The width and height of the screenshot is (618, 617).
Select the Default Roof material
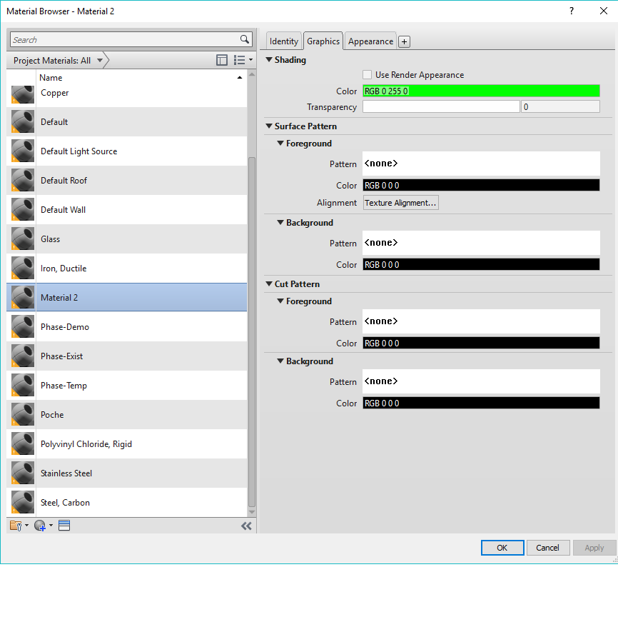click(127, 180)
